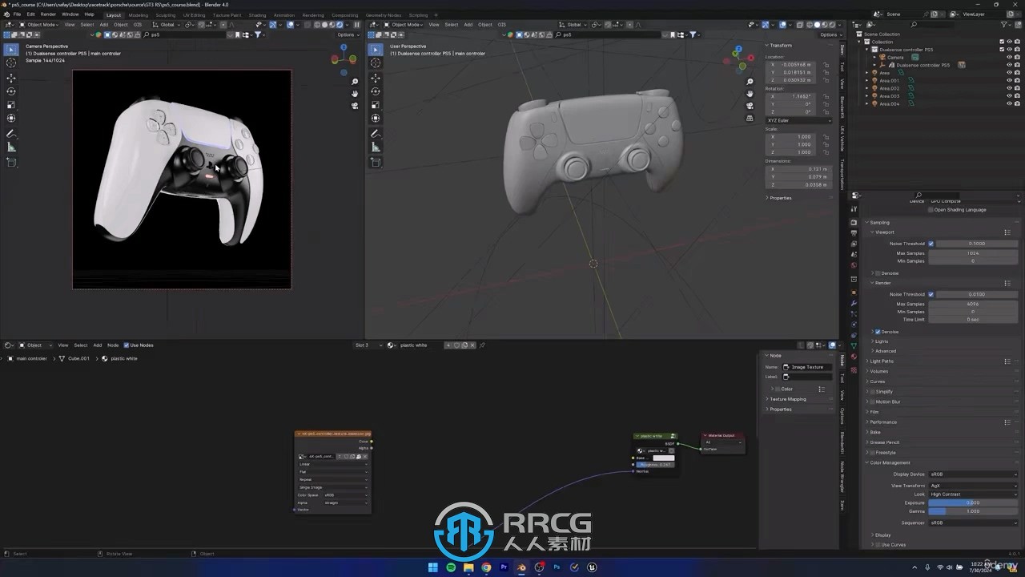Toggle render Denoise checkbox
Screen dimensions: 1025x577
click(x=878, y=332)
